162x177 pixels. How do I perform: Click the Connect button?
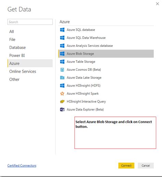tap(126, 165)
